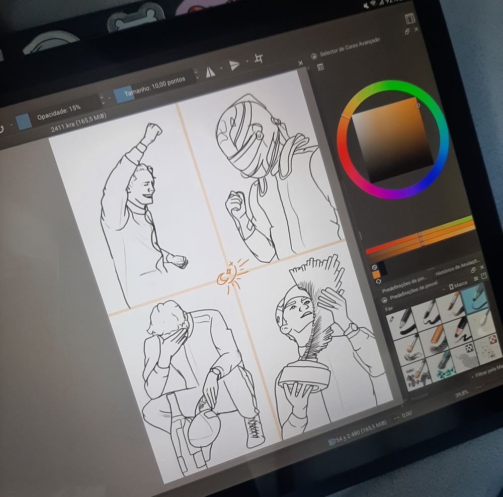This screenshot has width=503, height=497.
Task: Lock the Selector de Cores Avançado docker
Action: [314, 56]
